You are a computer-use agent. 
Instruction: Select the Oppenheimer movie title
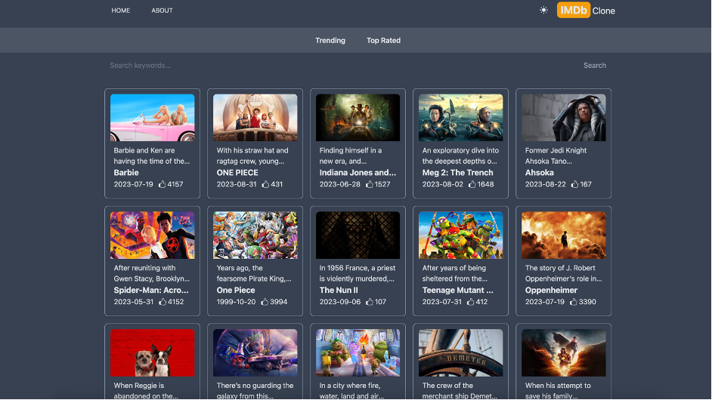pyautogui.click(x=551, y=291)
